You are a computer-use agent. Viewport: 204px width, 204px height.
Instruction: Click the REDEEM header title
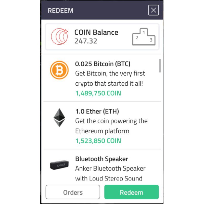tap(60, 10)
